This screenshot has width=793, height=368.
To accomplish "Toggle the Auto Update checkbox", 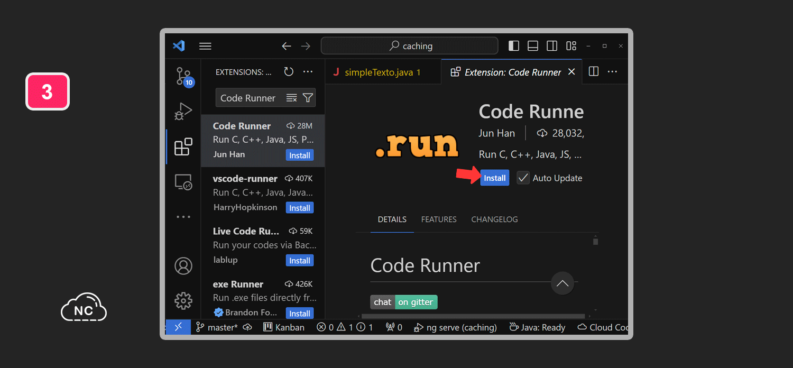I will [x=523, y=178].
